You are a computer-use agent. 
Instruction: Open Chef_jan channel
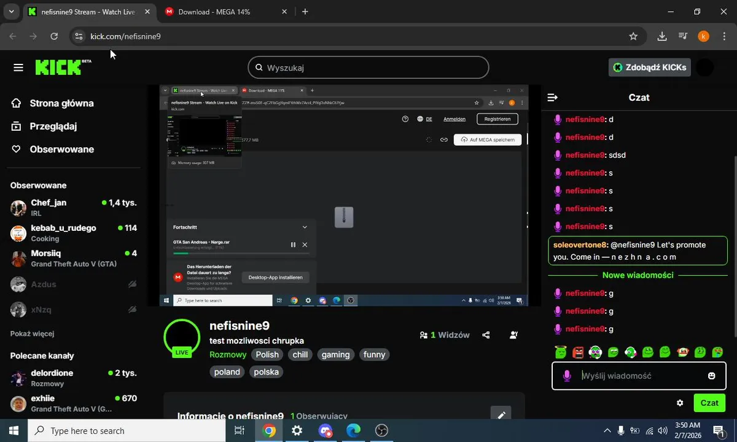[74, 207]
